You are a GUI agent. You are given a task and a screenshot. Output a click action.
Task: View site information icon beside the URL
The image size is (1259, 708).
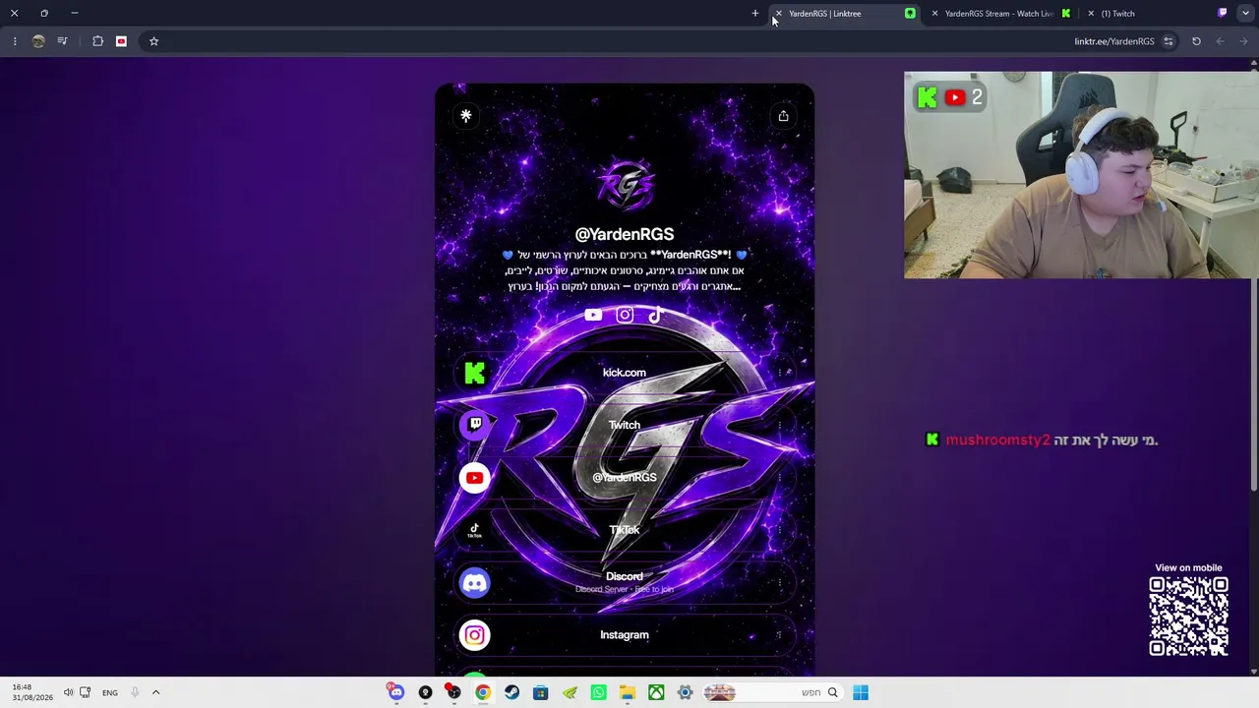(1169, 41)
